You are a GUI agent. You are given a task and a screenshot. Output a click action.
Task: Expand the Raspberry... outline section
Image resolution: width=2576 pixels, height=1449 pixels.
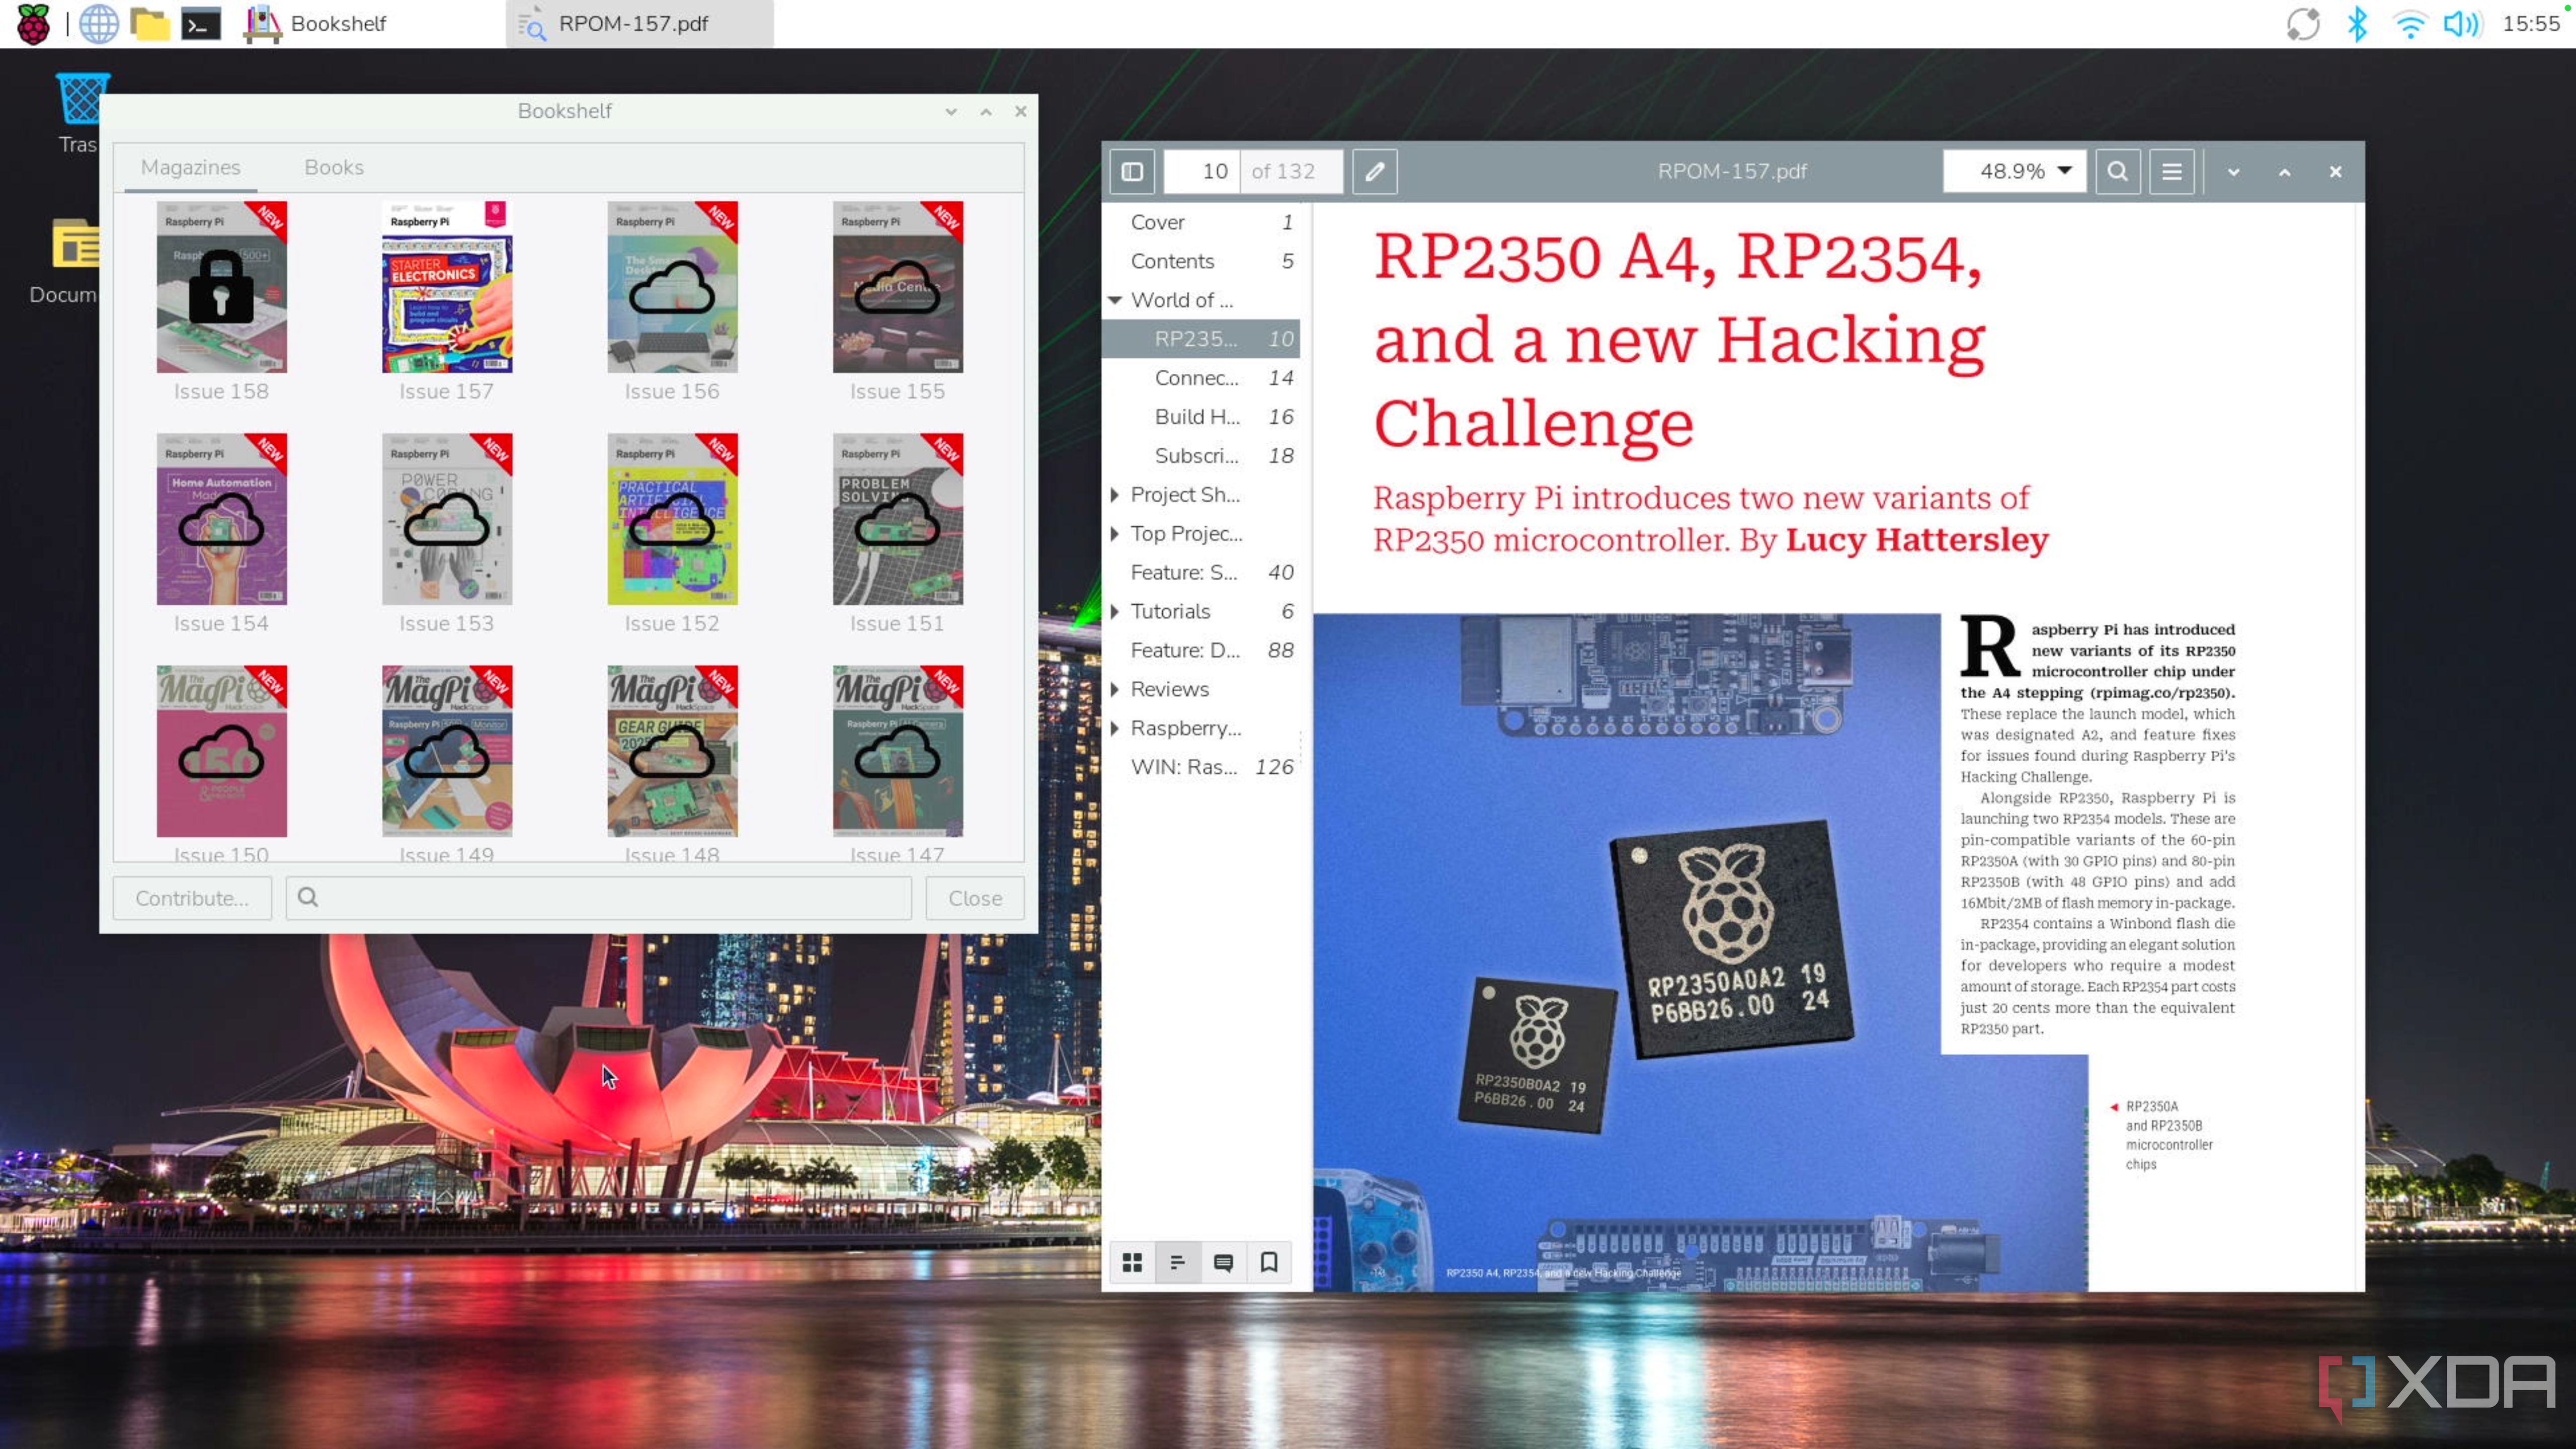coord(1115,728)
